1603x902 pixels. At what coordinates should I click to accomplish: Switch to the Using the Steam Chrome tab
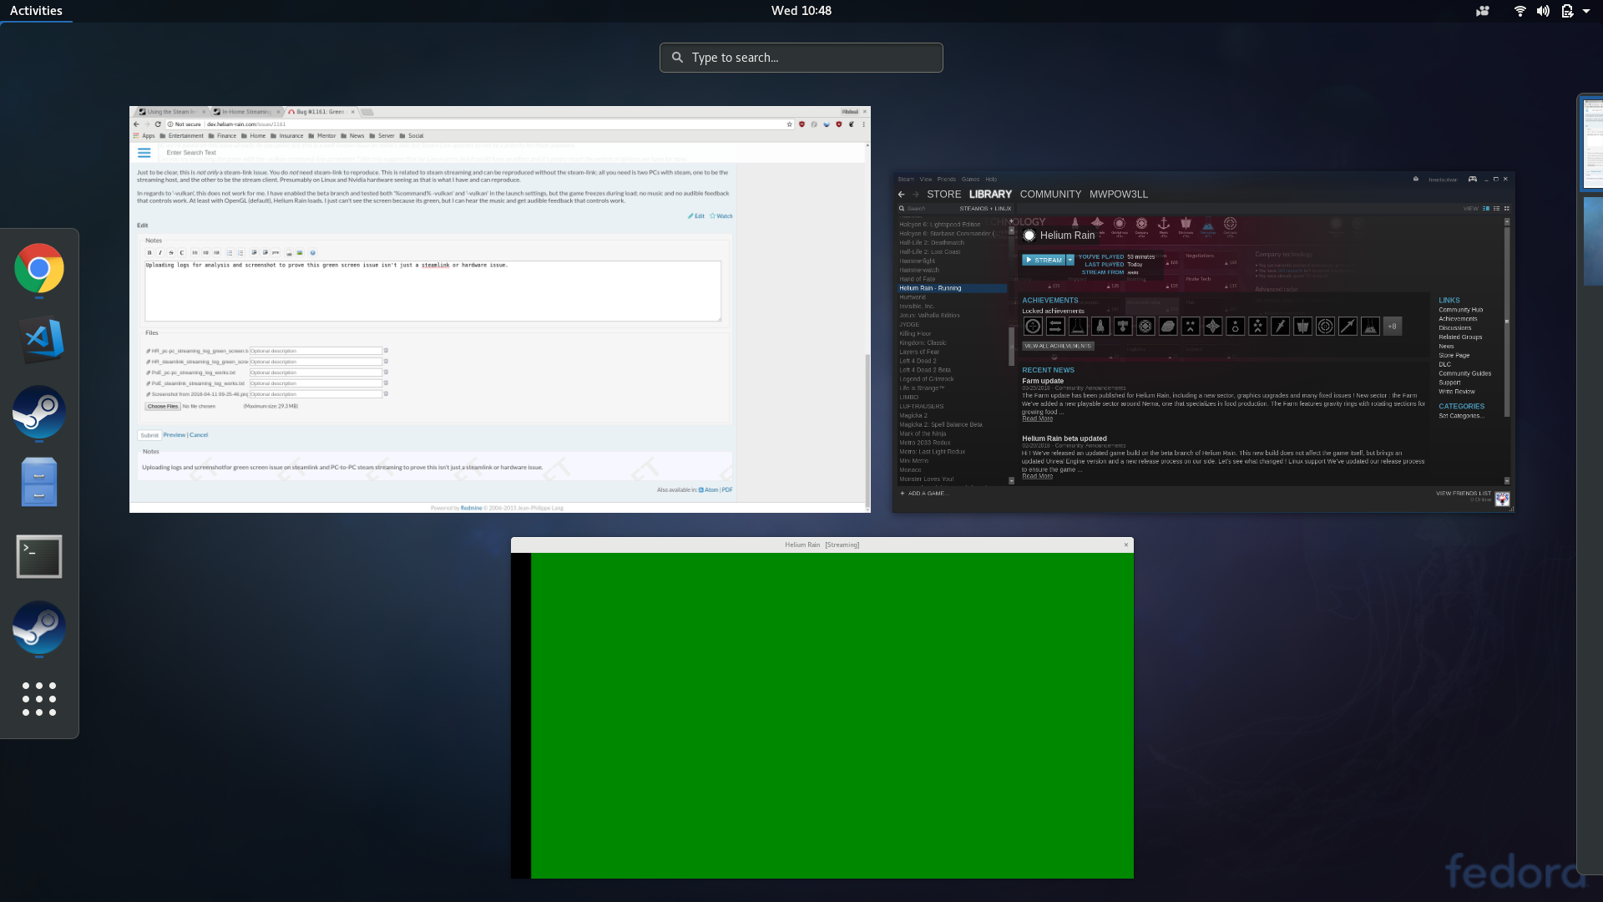(171, 112)
